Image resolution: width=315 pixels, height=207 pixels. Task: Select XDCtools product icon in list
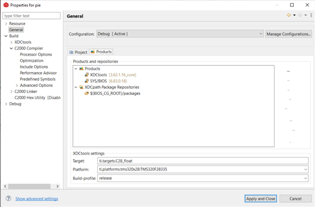[x=86, y=74]
